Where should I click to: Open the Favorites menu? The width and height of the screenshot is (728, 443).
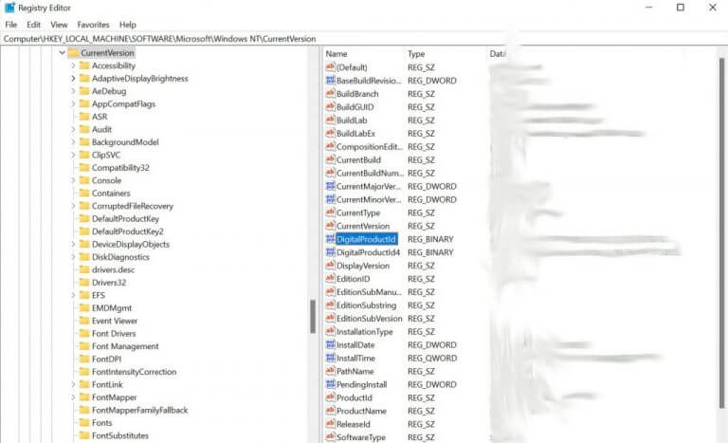tap(93, 25)
